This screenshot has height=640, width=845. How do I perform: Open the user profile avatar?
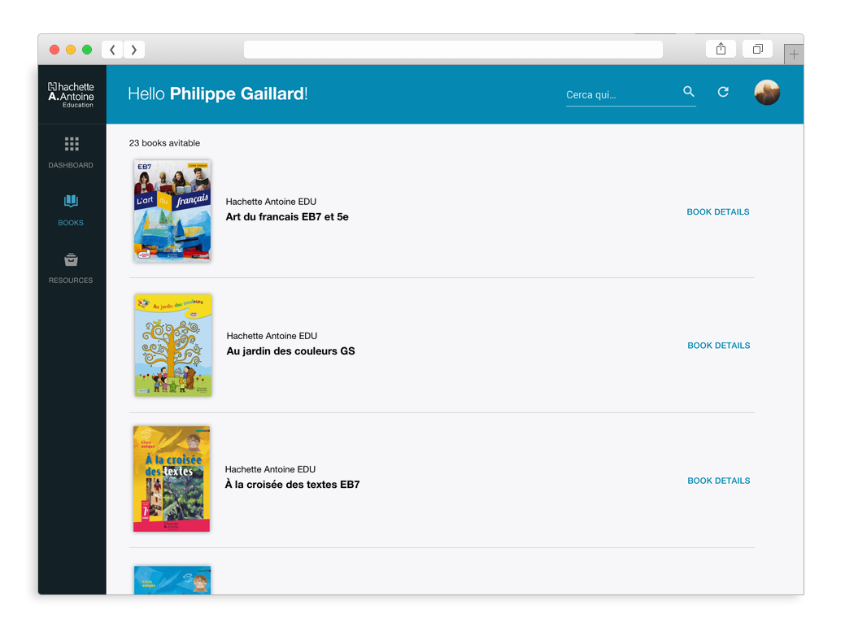766,93
